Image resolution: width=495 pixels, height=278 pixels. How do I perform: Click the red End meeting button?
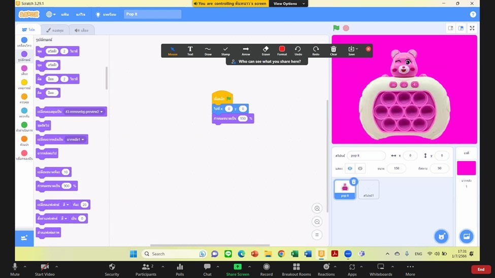tap(481, 269)
